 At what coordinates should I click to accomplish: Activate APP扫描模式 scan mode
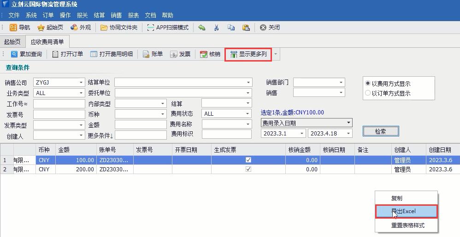pyautogui.click(x=151, y=28)
